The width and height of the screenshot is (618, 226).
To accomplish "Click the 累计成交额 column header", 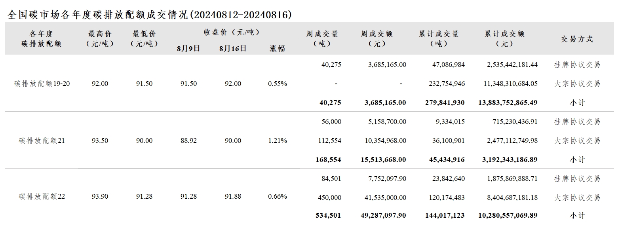I will (504, 39).
